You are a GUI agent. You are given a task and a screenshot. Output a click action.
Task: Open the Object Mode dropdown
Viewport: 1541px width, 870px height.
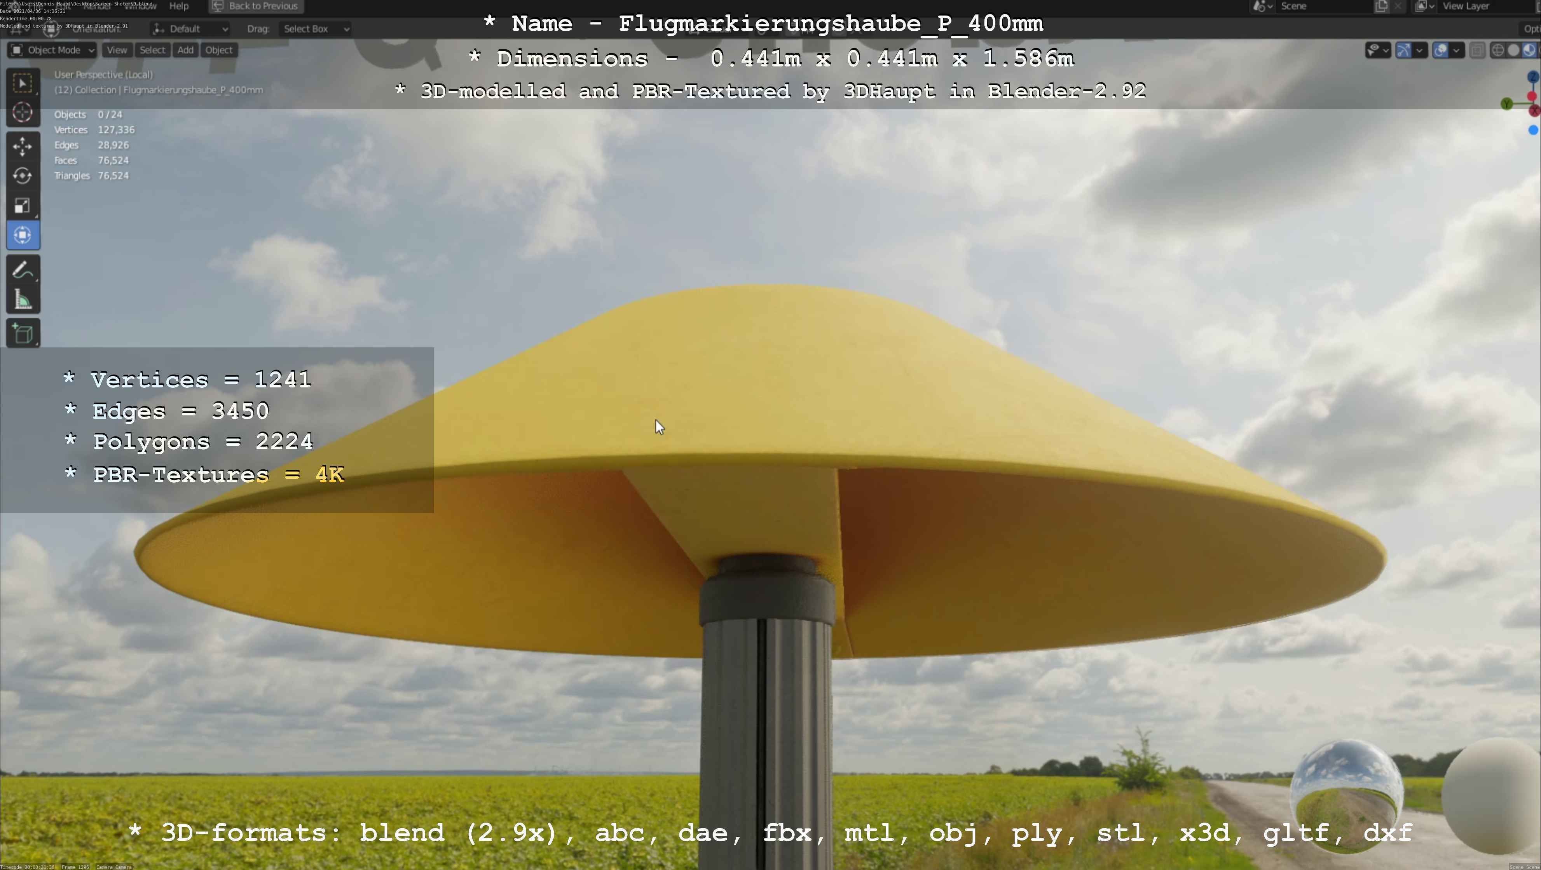click(51, 50)
